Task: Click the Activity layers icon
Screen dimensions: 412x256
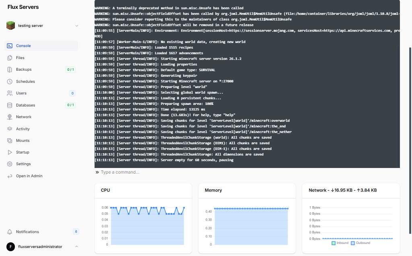Action: tap(10, 129)
